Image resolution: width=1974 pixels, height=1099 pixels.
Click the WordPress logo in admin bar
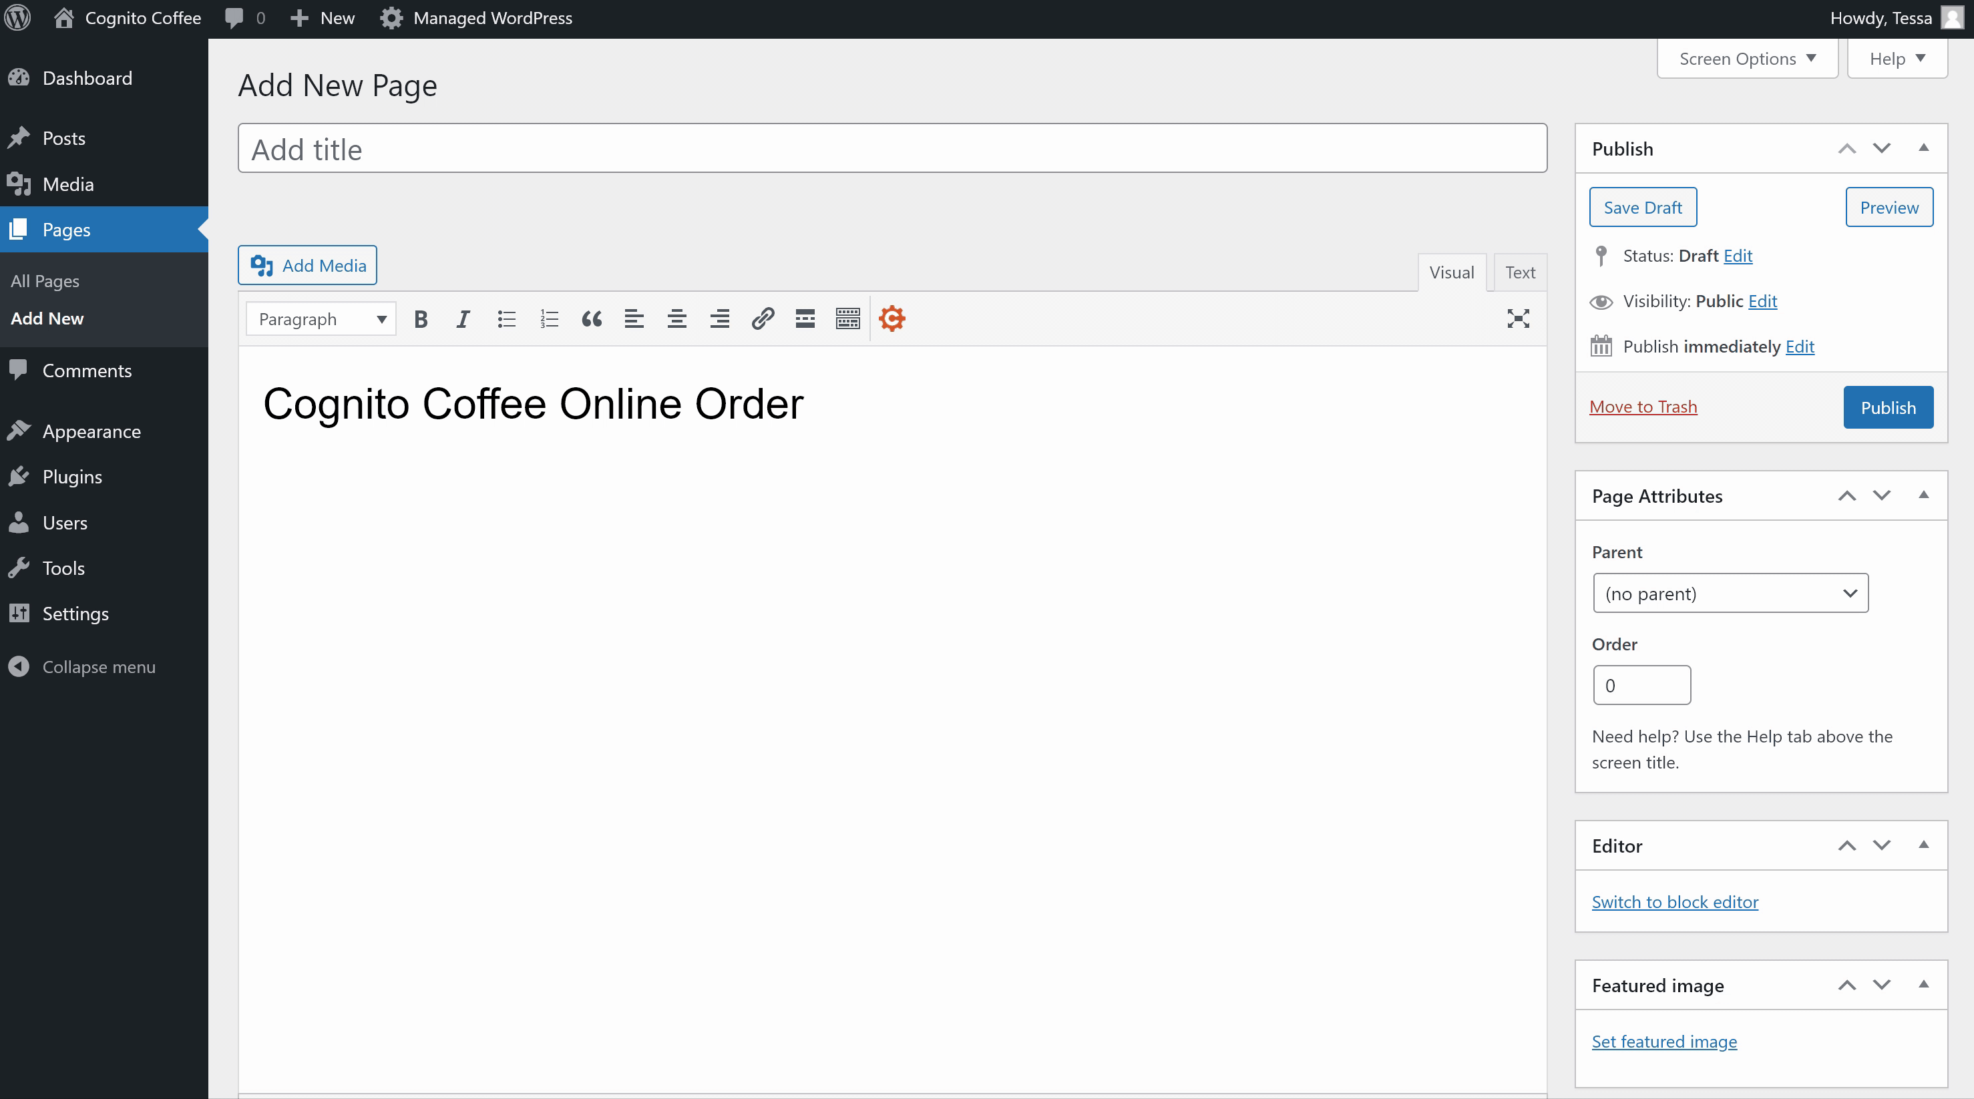17,17
